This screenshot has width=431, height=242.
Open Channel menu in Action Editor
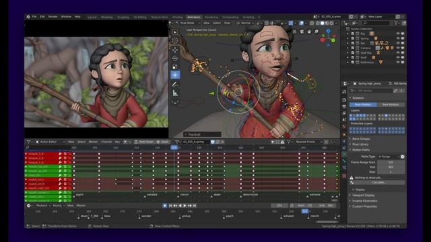[x=106, y=142]
